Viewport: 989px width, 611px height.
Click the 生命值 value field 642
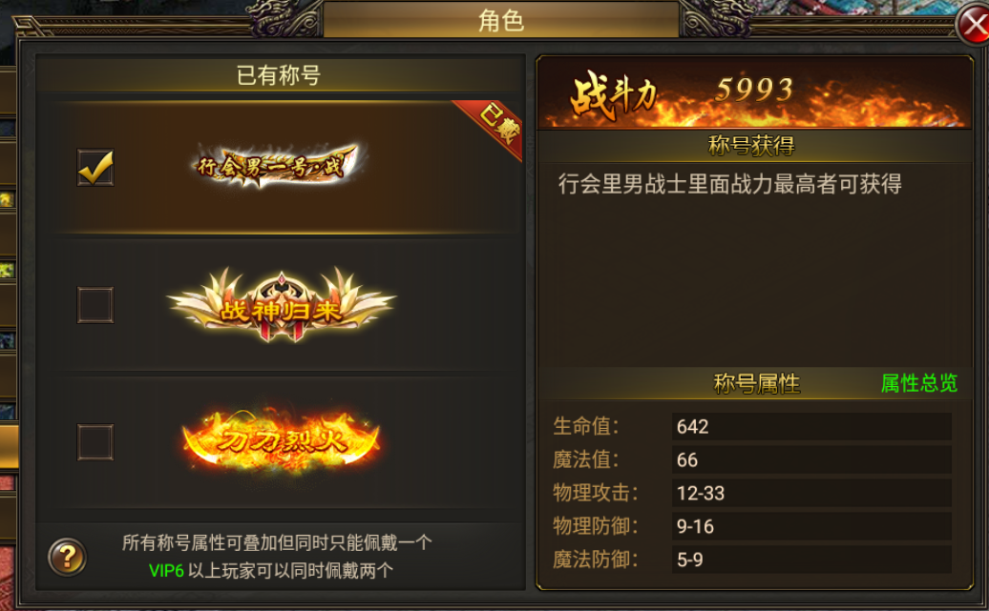pos(811,426)
